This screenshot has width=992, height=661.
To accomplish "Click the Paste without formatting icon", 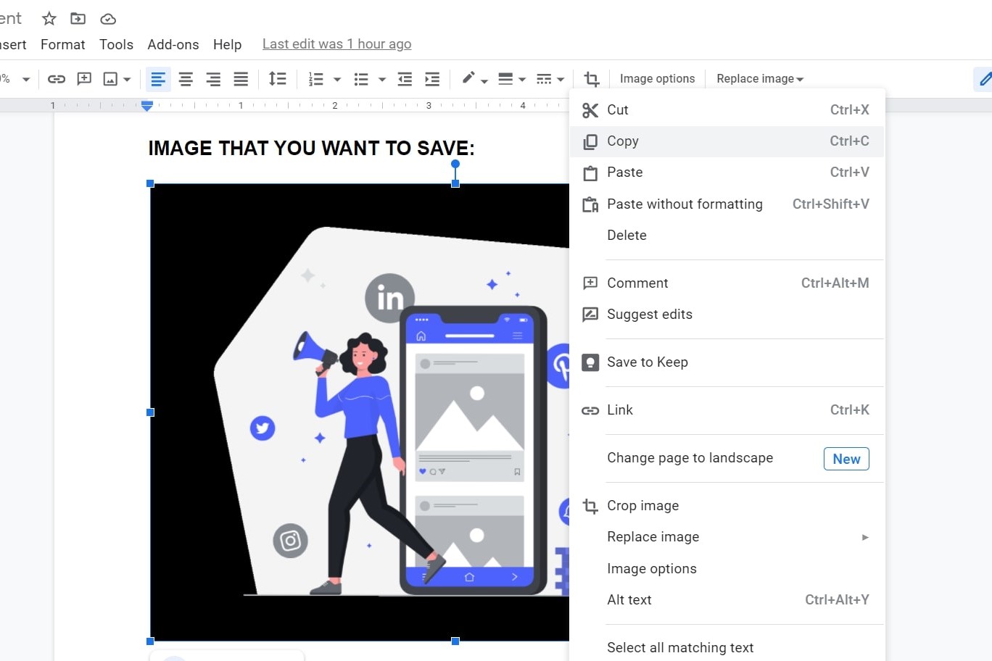I will tap(590, 204).
